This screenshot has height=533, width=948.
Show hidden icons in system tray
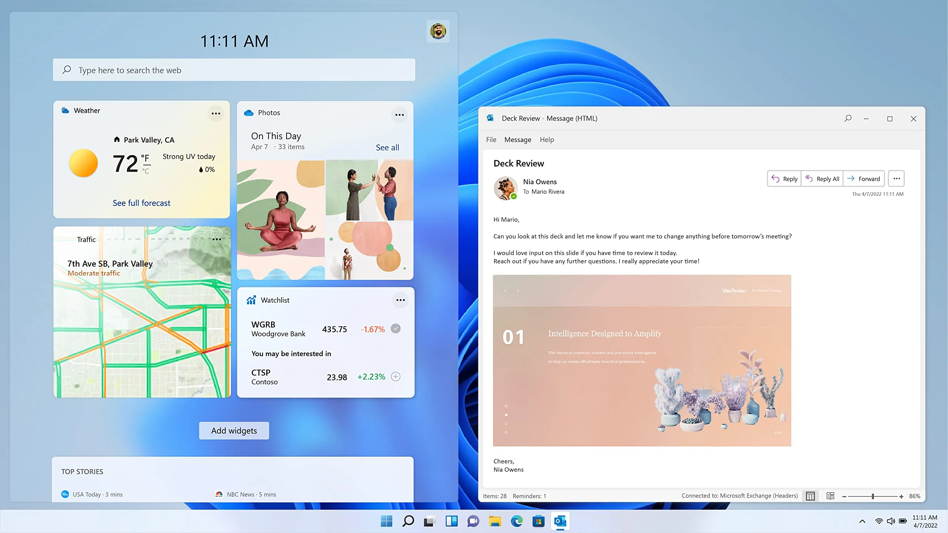tap(862, 521)
